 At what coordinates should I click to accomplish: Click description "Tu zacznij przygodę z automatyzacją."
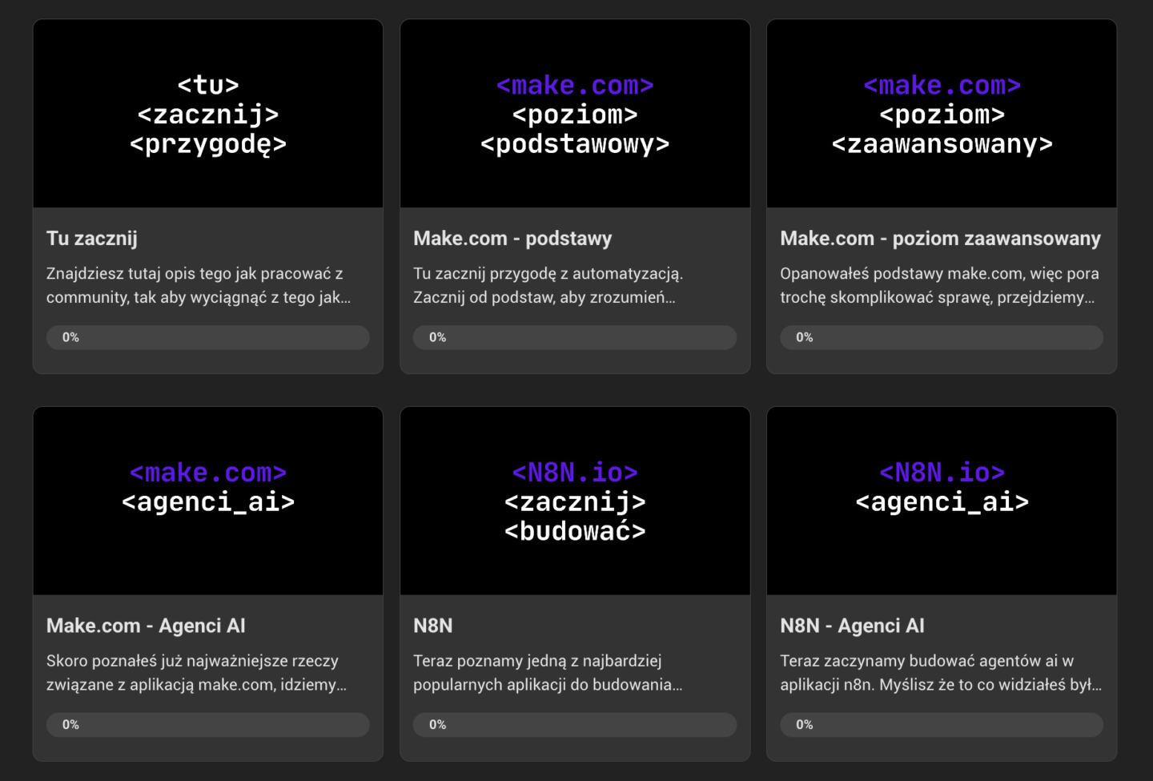point(548,274)
